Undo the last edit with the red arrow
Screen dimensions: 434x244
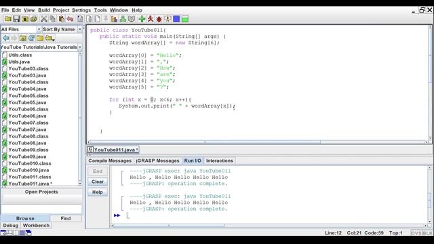pyautogui.click(x=70, y=19)
